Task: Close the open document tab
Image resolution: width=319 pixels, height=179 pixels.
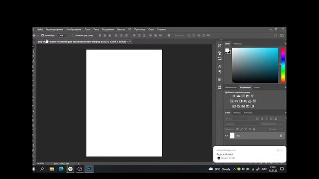Action: pyautogui.click(x=130, y=42)
